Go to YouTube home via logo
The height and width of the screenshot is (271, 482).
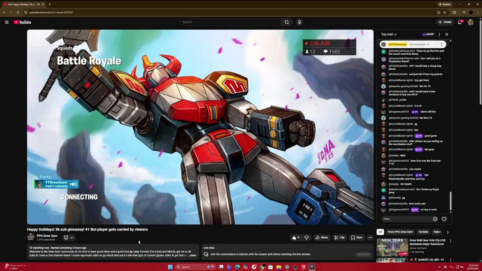click(x=22, y=22)
